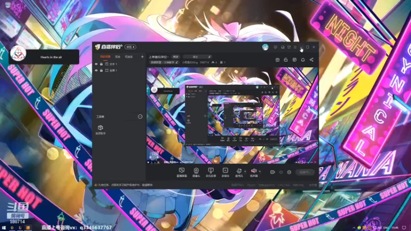Open the orange app icon on taskbar
The image size is (411, 231).
click(x=28, y=228)
